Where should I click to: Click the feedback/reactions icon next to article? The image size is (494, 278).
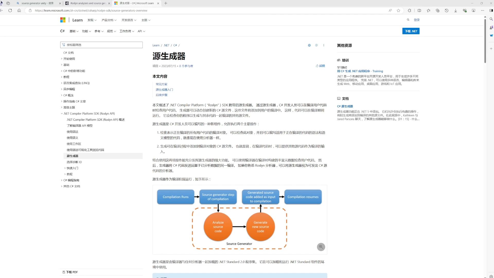(x=315, y=66)
